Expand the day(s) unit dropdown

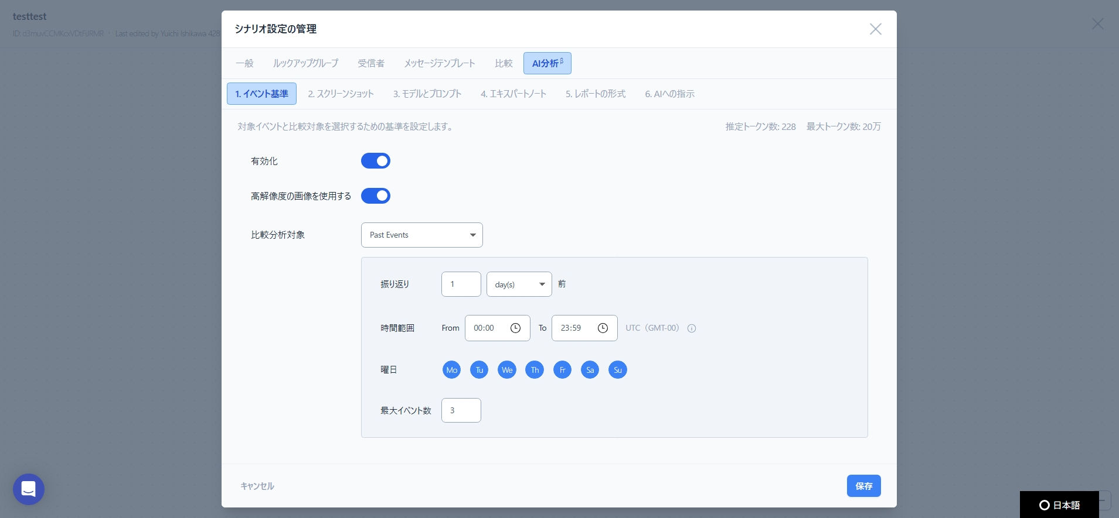tap(519, 284)
